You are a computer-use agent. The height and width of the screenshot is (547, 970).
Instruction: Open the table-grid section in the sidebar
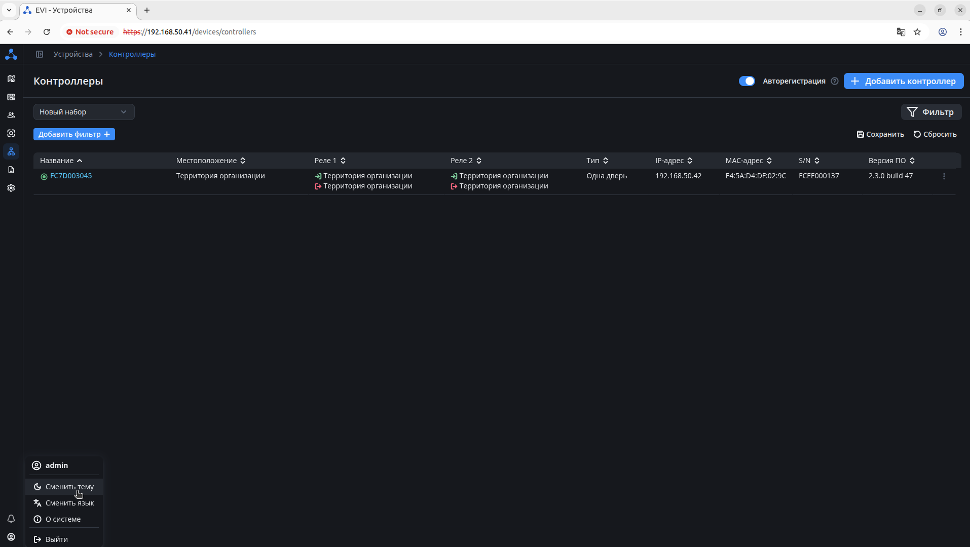coord(11,97)
